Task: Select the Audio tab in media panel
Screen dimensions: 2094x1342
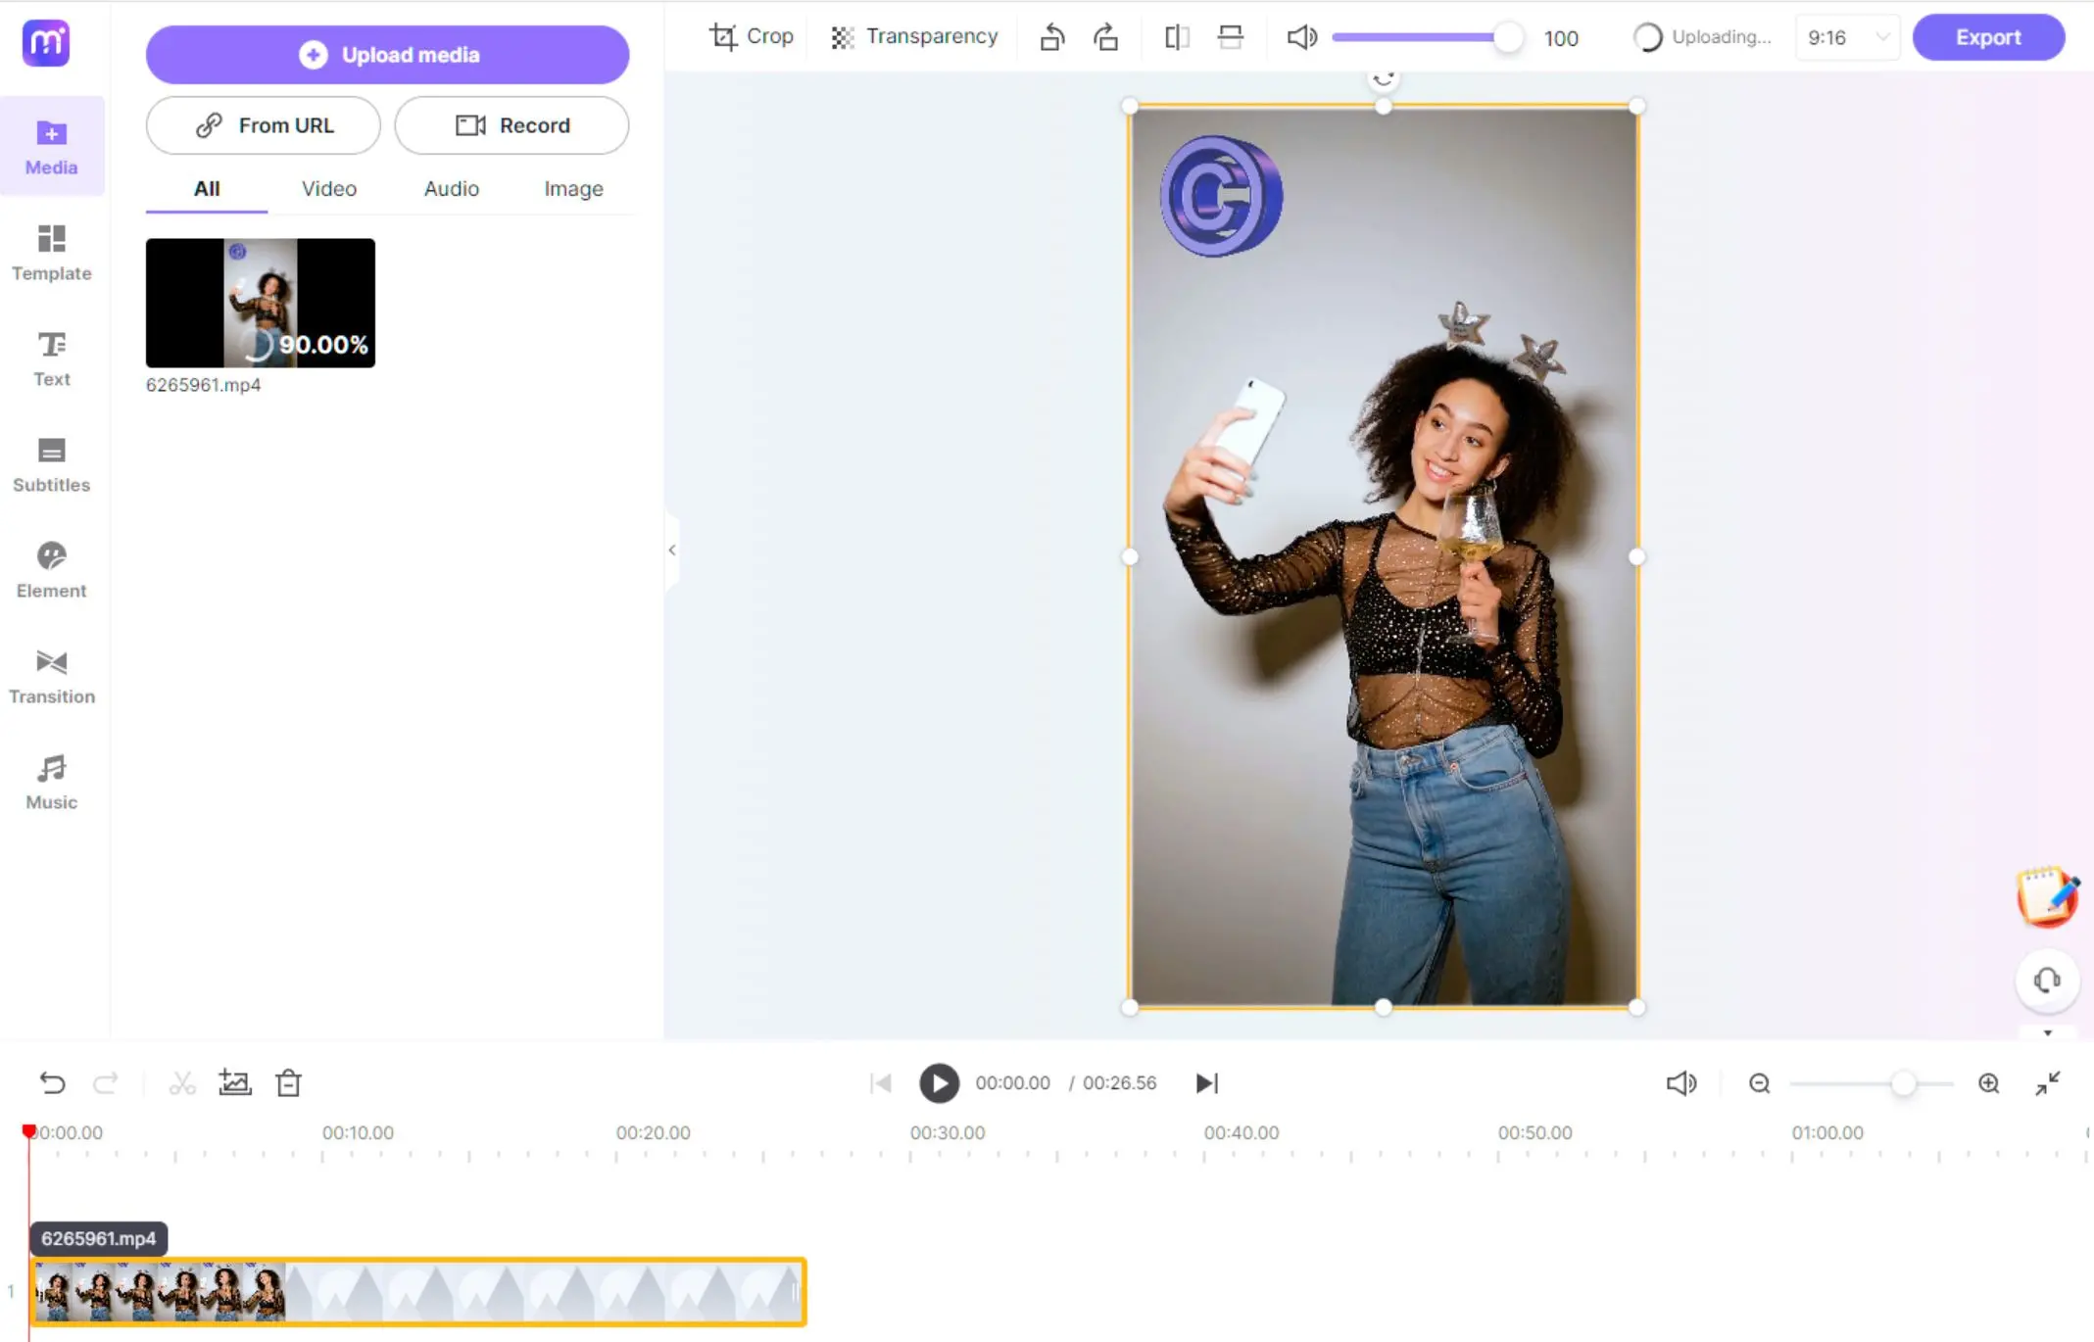Action: [x=452, y=187]
